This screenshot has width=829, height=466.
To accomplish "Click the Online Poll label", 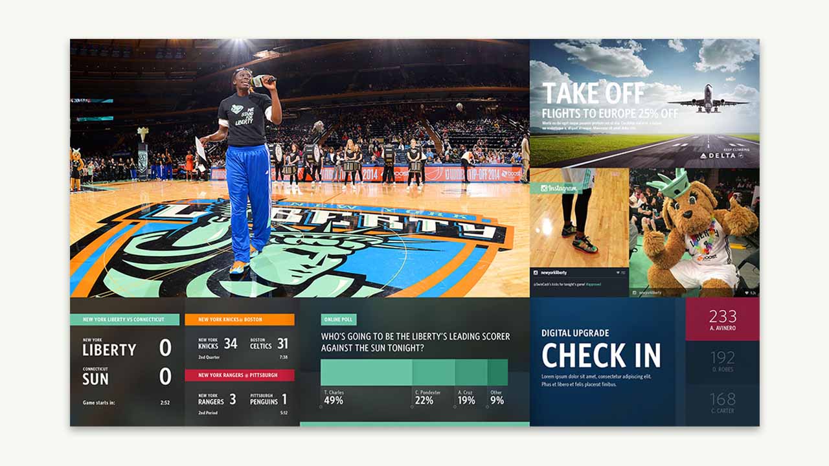I will (338, 320).
